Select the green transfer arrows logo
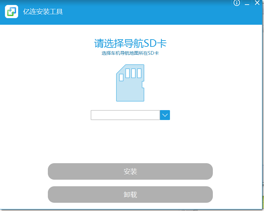The width and height of the screenshot is (264, 211). click(x=11, y=11)
